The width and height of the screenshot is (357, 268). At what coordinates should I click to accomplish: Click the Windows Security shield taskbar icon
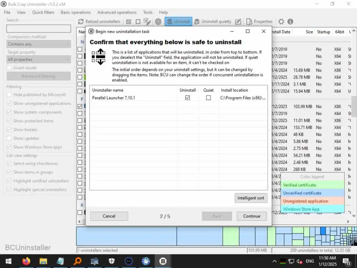click(x=112, y=261)
